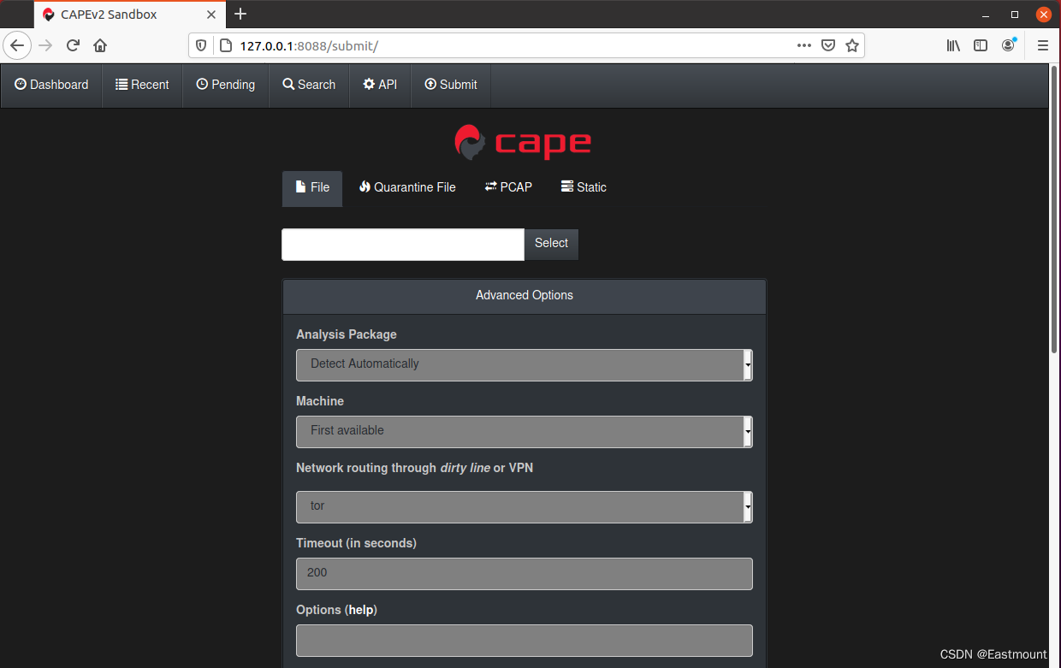This screenshot has height=668, width=1061.
Task: Open the API page
Action: click(380, 85)
